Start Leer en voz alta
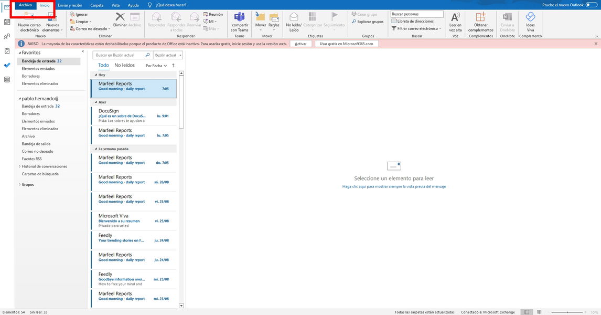 point(455,22)
